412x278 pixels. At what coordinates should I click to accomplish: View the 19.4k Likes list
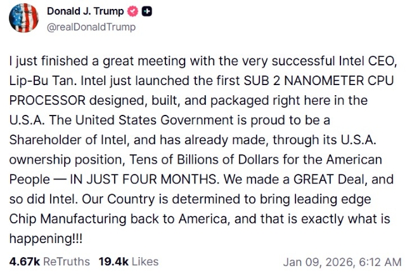(x=129, y=261)
